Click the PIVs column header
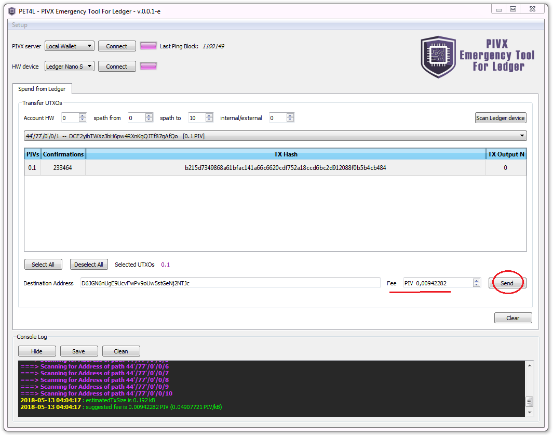The image size is (553, 435). point(33,154)
